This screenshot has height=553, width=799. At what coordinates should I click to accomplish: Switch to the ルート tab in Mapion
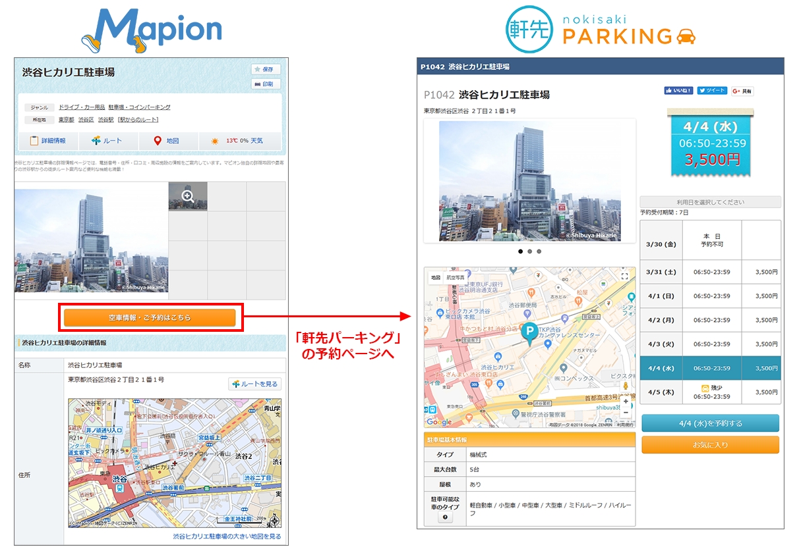pos(109,141)
